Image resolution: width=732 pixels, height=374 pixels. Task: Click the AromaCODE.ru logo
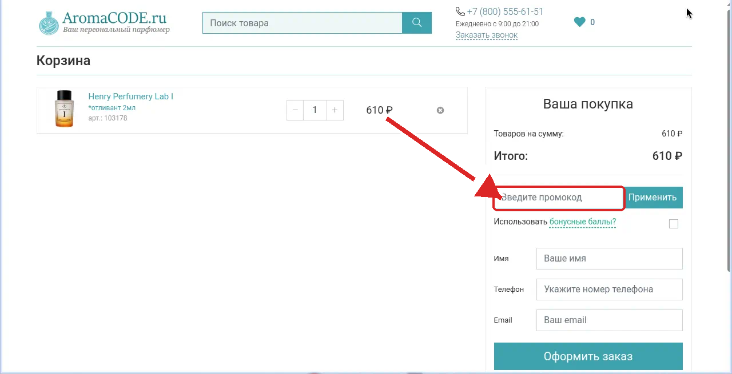click(104, 22)
